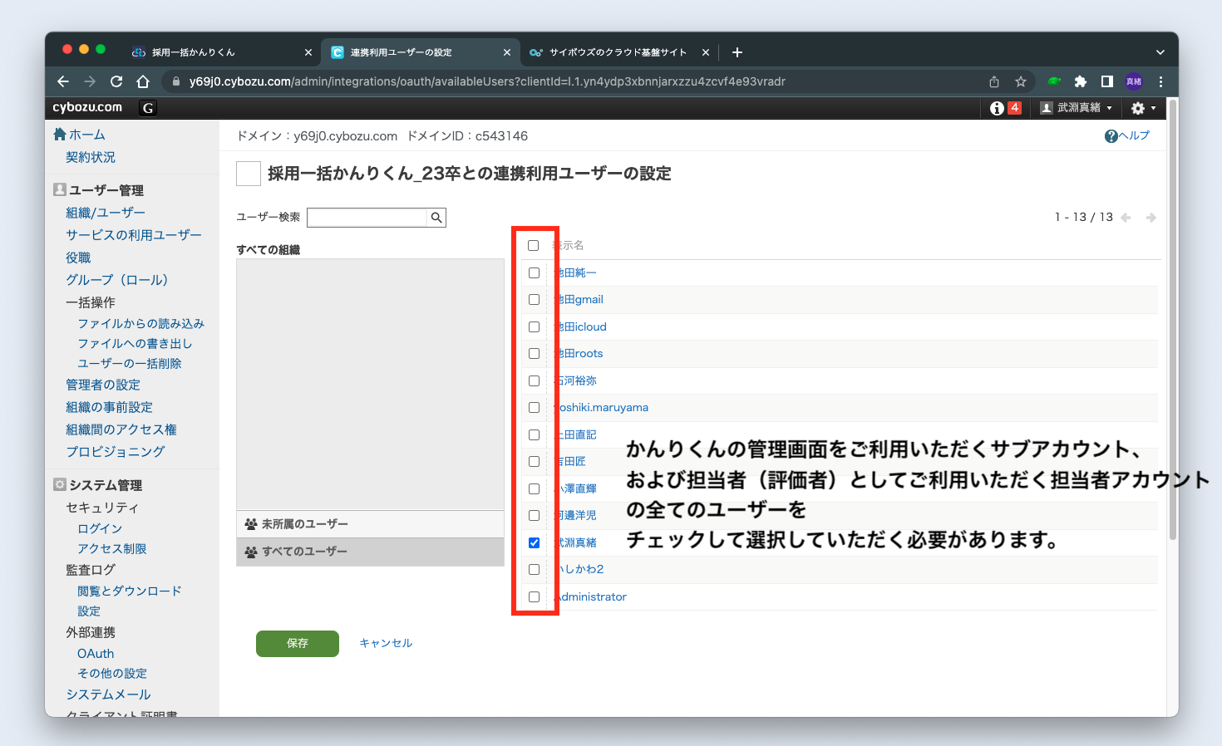Go to next page of user list

tap(1151, 218)
